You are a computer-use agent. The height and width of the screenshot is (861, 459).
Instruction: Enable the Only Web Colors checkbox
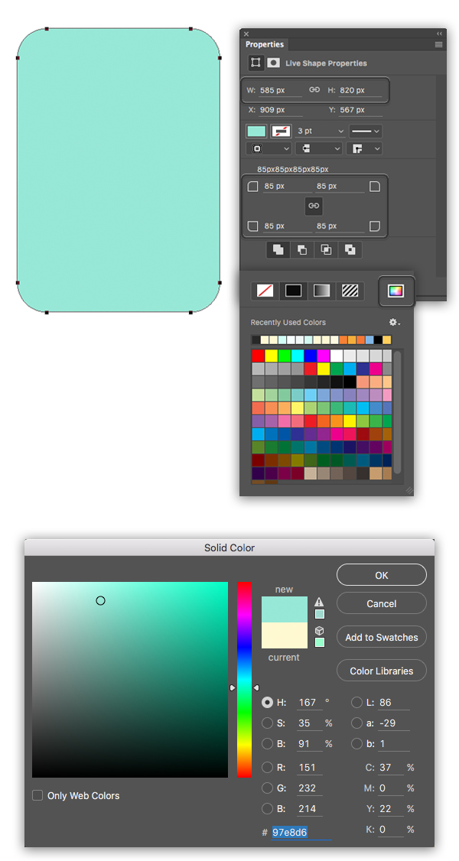point(37,795)
